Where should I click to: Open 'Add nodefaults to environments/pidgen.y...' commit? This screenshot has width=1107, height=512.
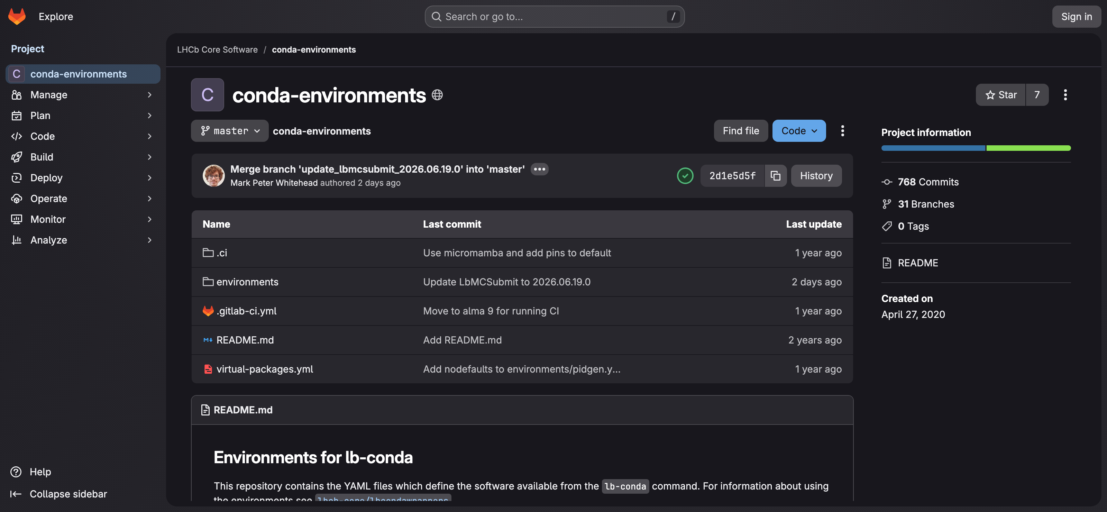[x=522, y=369]
